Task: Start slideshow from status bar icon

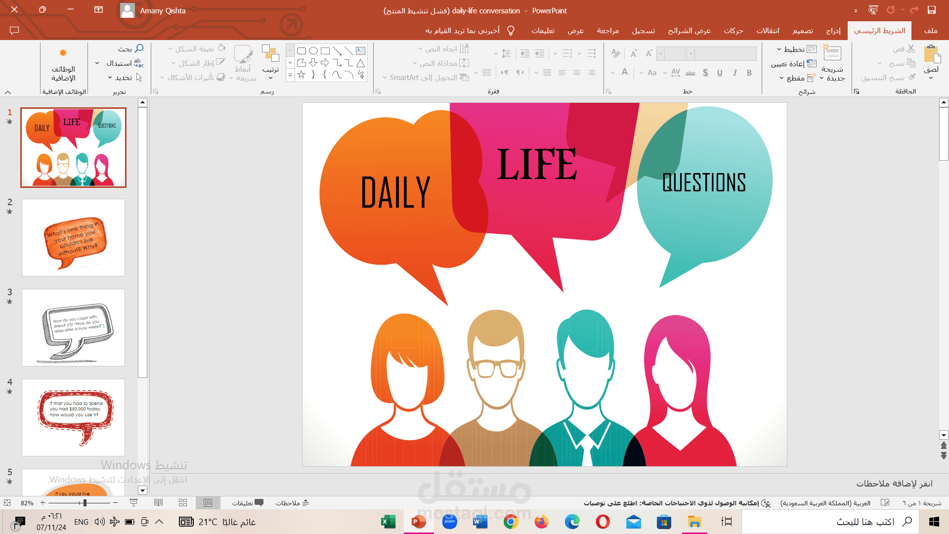Action: pos(133,503)
